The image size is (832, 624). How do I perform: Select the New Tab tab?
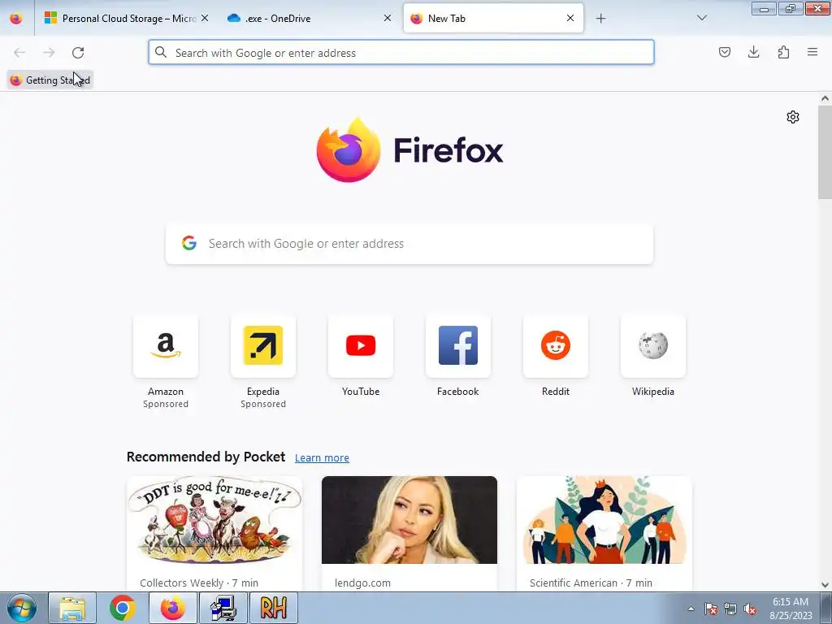click(493, 19)
